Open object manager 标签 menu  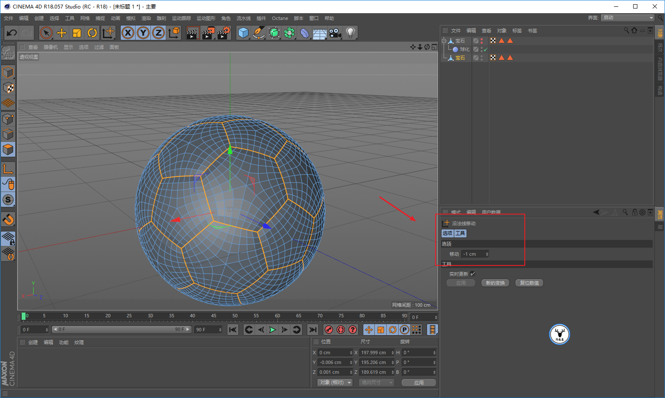(x=517, y=31)
